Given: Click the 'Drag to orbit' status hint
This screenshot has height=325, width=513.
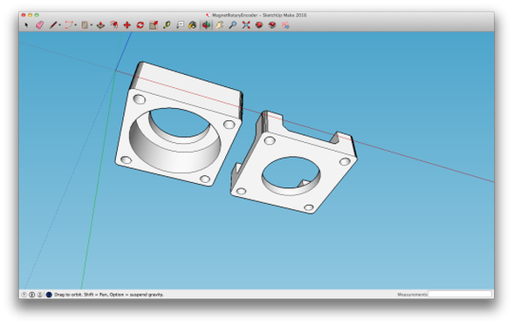Looking at the screenshot, I should point(108,295).
